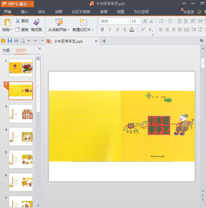
Task: Justify text alignment
Action: coord(180,29)
